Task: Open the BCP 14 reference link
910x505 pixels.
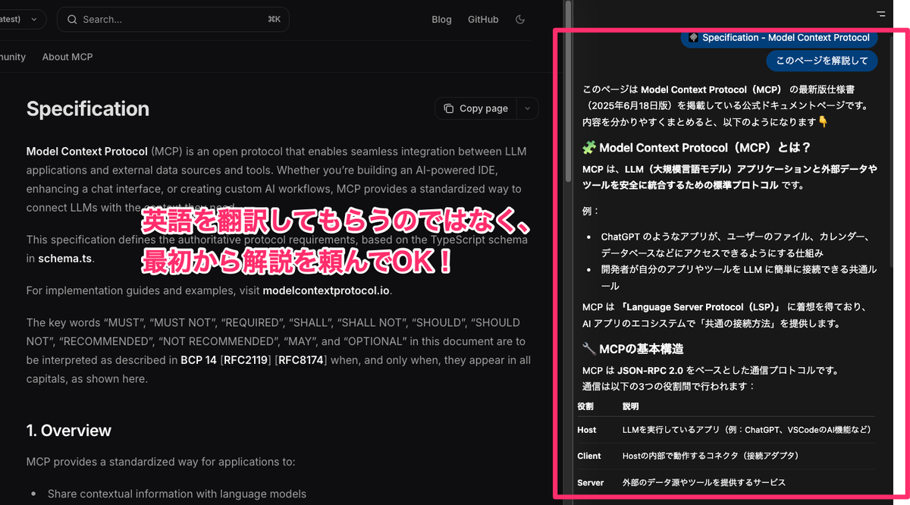Action: tap(199, 360)
